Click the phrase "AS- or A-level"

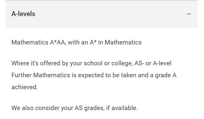coord(153,63)
